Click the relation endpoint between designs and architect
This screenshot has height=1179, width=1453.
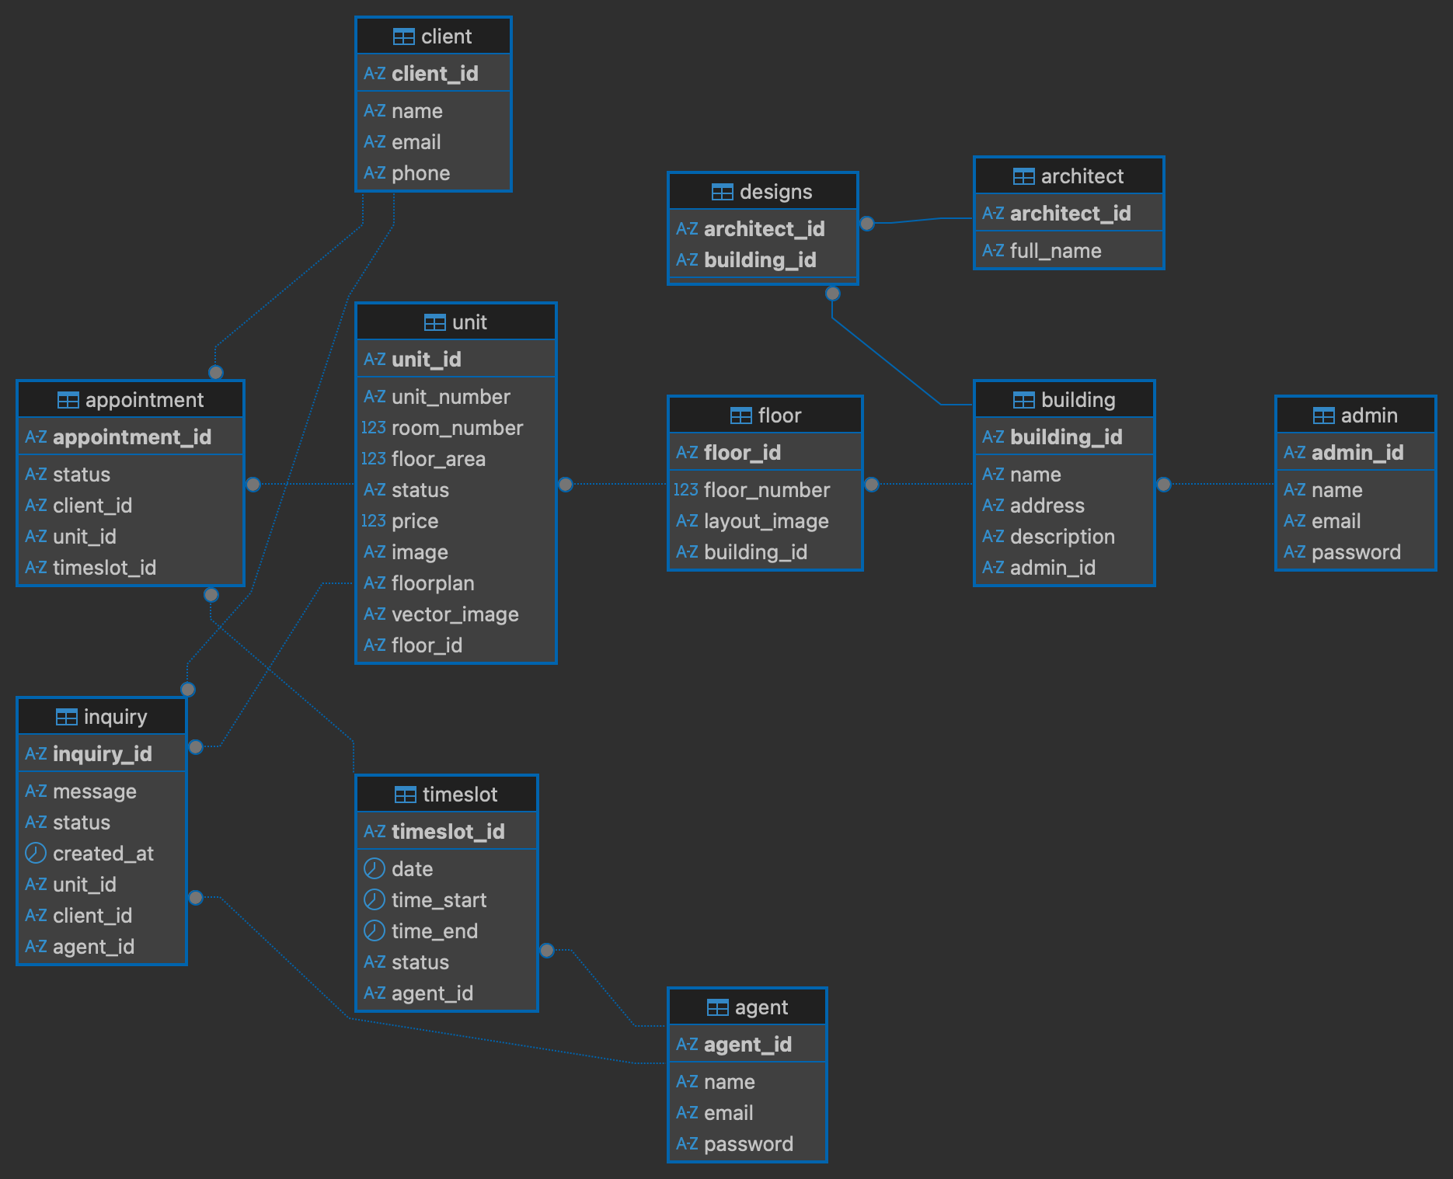[x=867, y=224]
